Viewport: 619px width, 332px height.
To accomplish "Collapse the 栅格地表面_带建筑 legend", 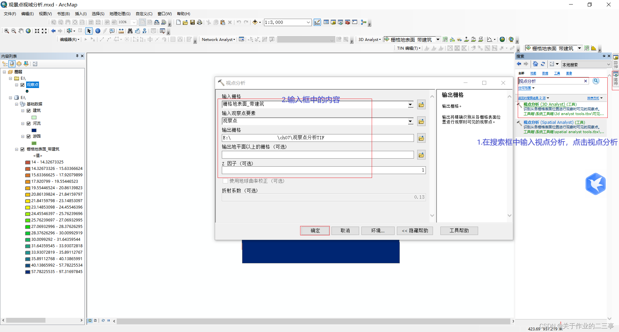I will pos(16,150).
